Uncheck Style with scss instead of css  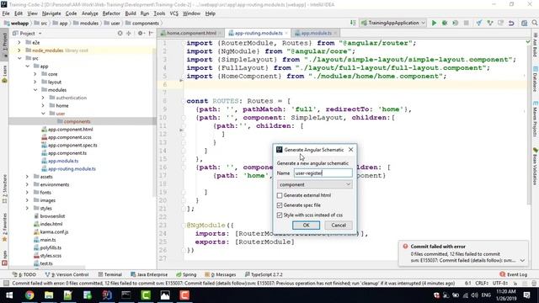280,215
